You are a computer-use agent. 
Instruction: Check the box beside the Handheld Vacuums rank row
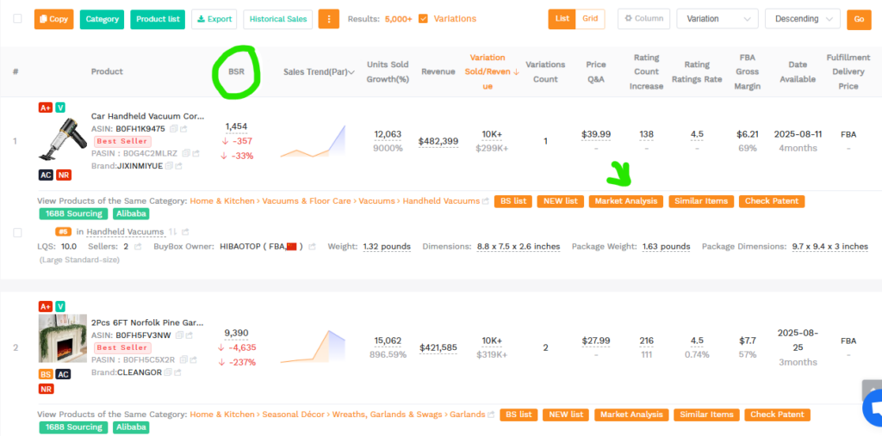click(17, 232)
